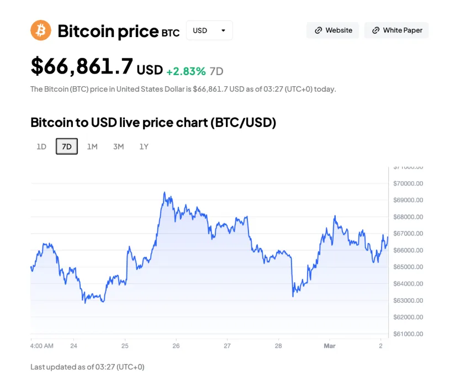Open the USD currency dropdown

[x=209, y=30]
